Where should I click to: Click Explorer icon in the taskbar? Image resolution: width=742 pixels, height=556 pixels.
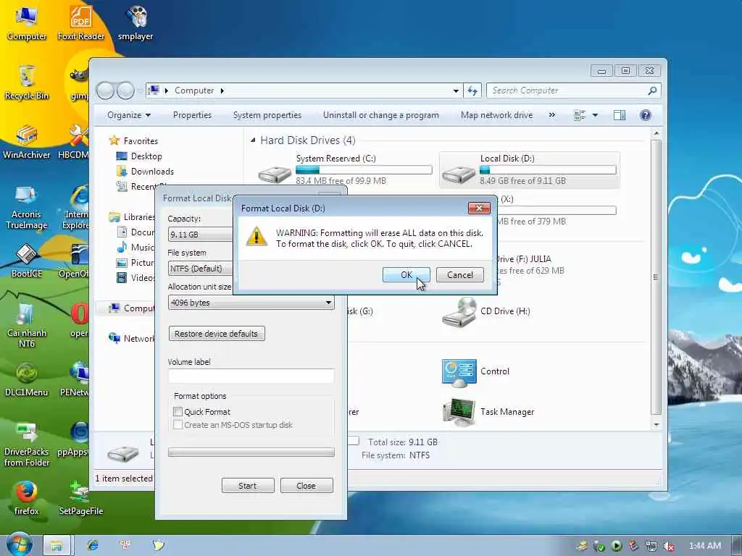coord(57,546)
